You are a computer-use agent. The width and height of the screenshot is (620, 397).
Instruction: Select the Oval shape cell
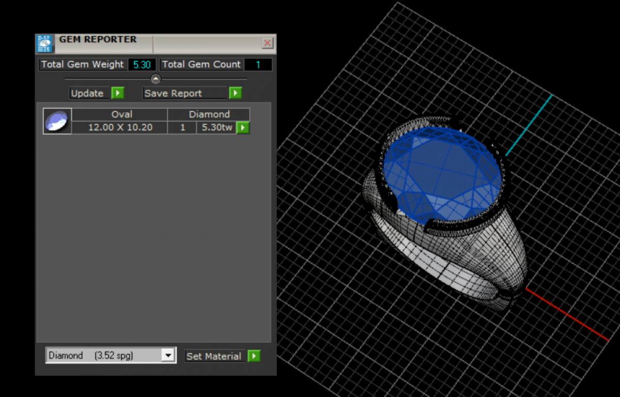(122, 114)
